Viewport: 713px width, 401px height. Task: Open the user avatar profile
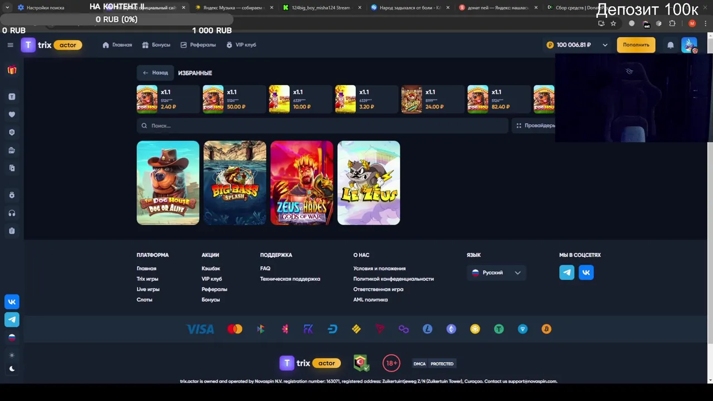tap(689, 45)
